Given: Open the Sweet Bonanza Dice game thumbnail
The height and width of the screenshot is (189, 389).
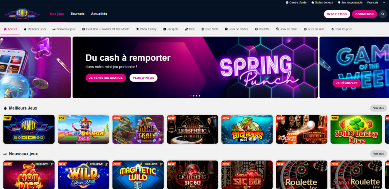Looking at the screenshot, I should tap(83, 129).
